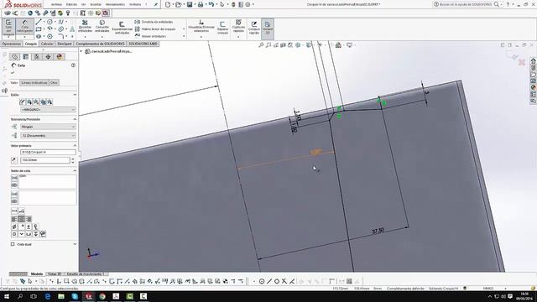Expand the feature tree flyout arrow in the viewport
The width and height of the screenshot is (537, 302).
coord(81,51)
